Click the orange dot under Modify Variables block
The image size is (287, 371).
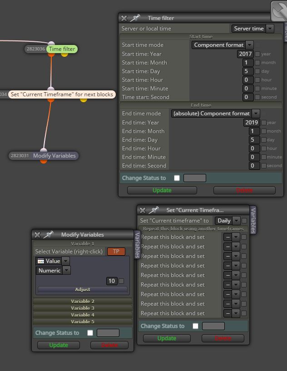(x=43, y=161)
